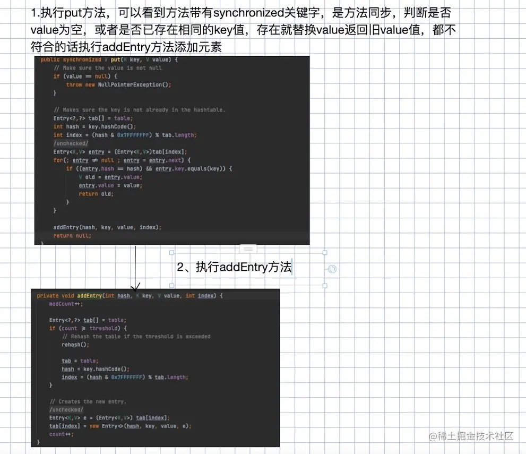The width and height of the screenshot is (526, 454).
Task: Click the bottom-left corner handle of the addEntry text box
Action: [x=172, y=286]
